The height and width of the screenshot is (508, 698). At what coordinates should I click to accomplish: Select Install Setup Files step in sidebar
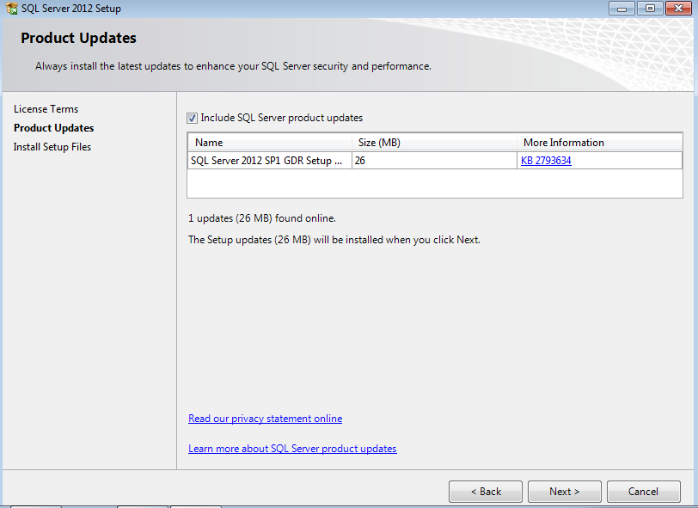(x=52, y=147)
